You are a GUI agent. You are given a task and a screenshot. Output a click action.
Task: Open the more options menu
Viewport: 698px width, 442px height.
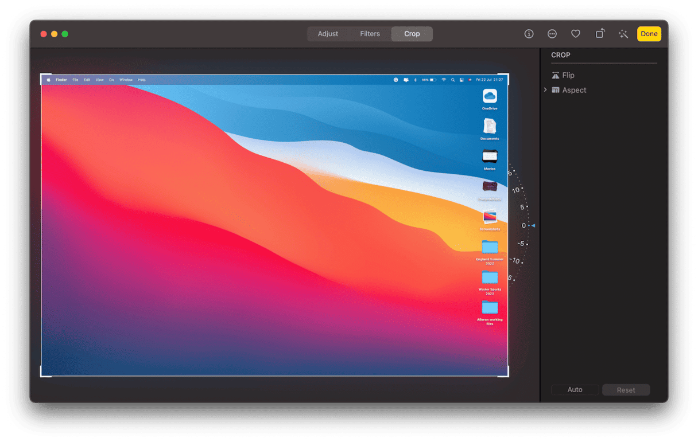pos(552,34)
